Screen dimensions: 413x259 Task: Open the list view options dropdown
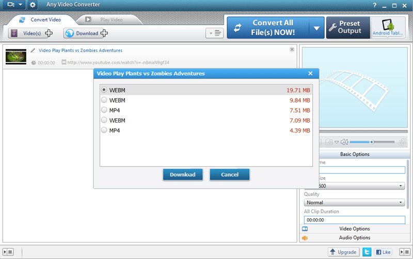pyautogui.click(x=214, y=33)
